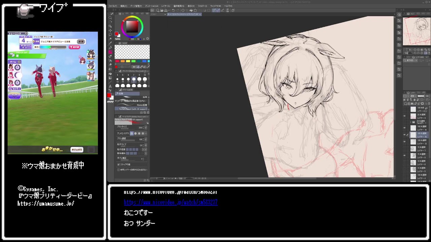The height and width of the screenshot is (242, 431).
Task: Toggle the スナップ可能 checkbox
Action: coord(119,164)
